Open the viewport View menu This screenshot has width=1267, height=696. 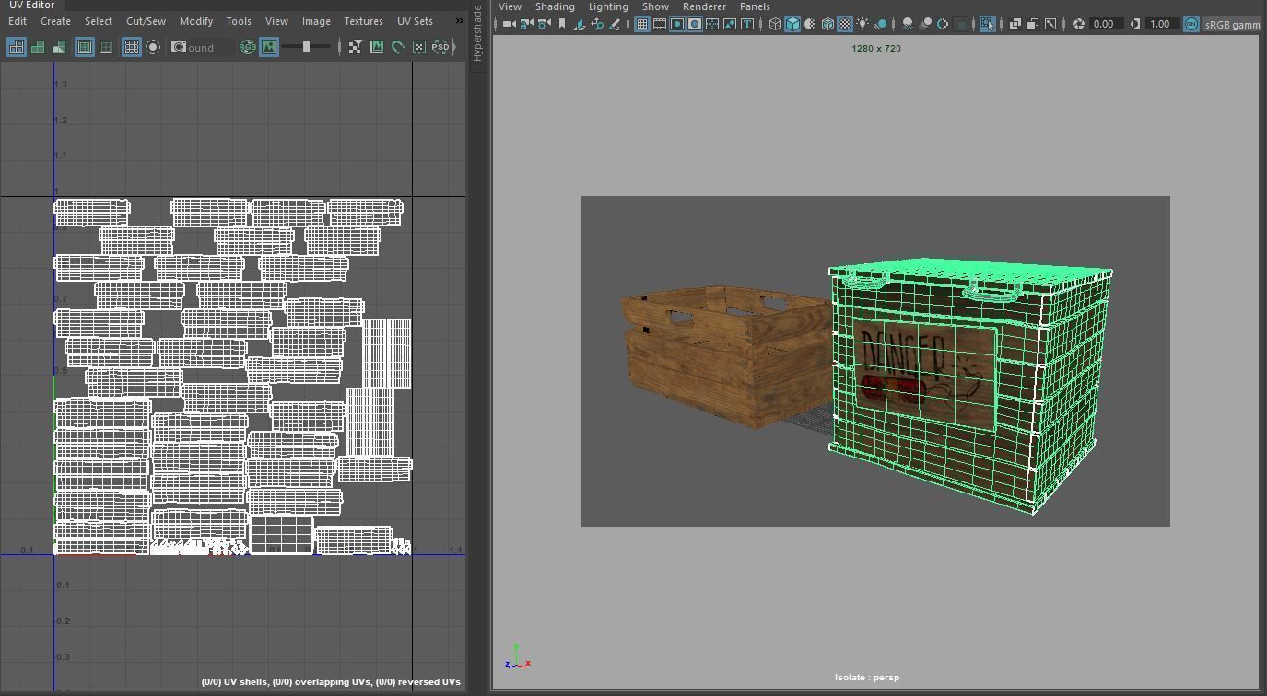(x=510, y=6)
